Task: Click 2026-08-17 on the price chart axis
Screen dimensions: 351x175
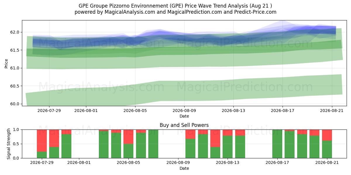Action: [x=282, y=111]
